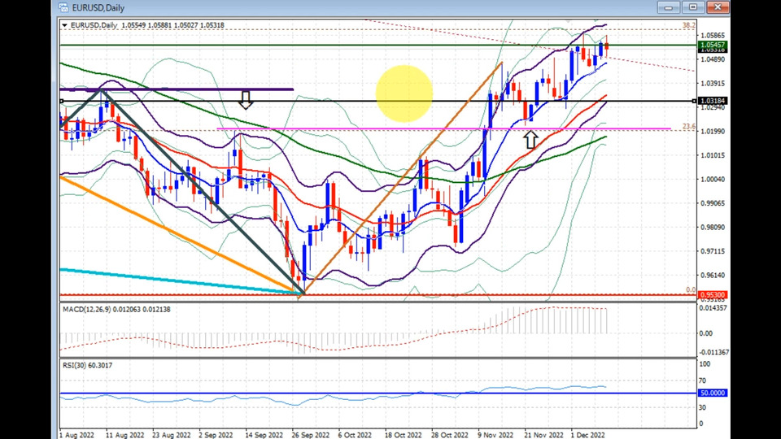Viewport: 781px width, 439px height.
Task: Click the 26 Sep 2022 date label
Action: click(x=310, y=435)
